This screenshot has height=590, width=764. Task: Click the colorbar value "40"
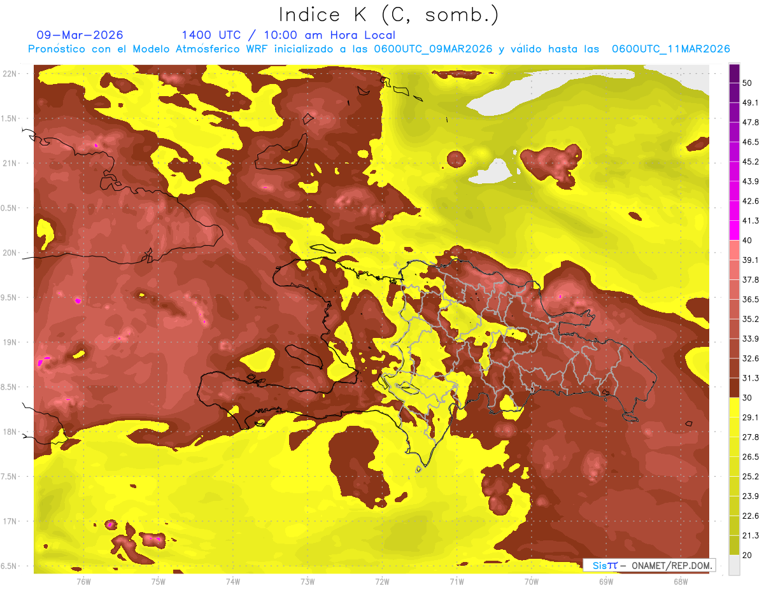(748, 241)
